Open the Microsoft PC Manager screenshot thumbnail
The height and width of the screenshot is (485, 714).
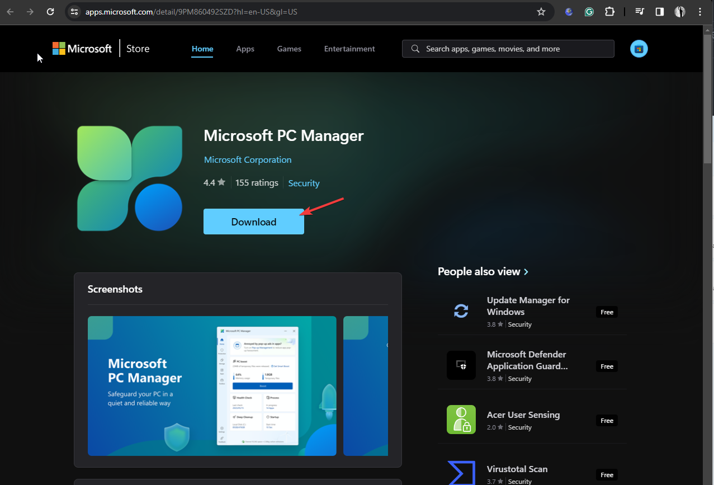click(212, 386)
